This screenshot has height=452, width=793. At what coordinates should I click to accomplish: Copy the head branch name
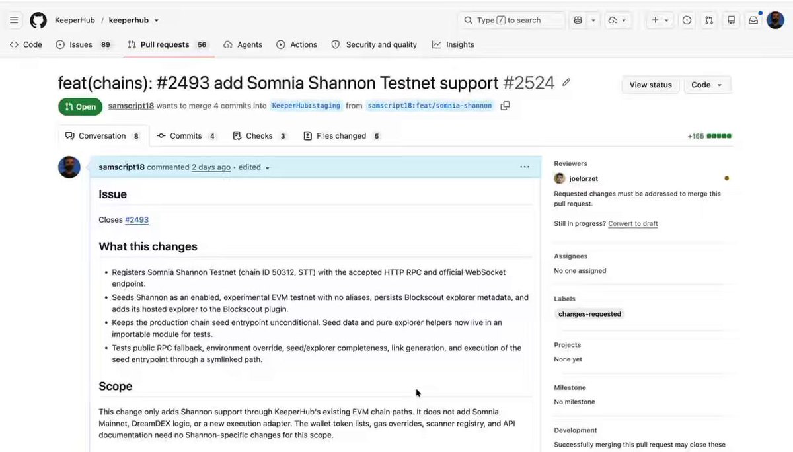pyautogui.click(x=505, y=106)
